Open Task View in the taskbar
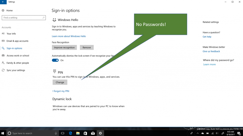This screenshot has height=136, width=243. click(x=63, y=133)
